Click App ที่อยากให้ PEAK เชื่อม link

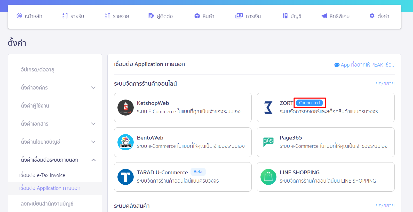[364, 65]
